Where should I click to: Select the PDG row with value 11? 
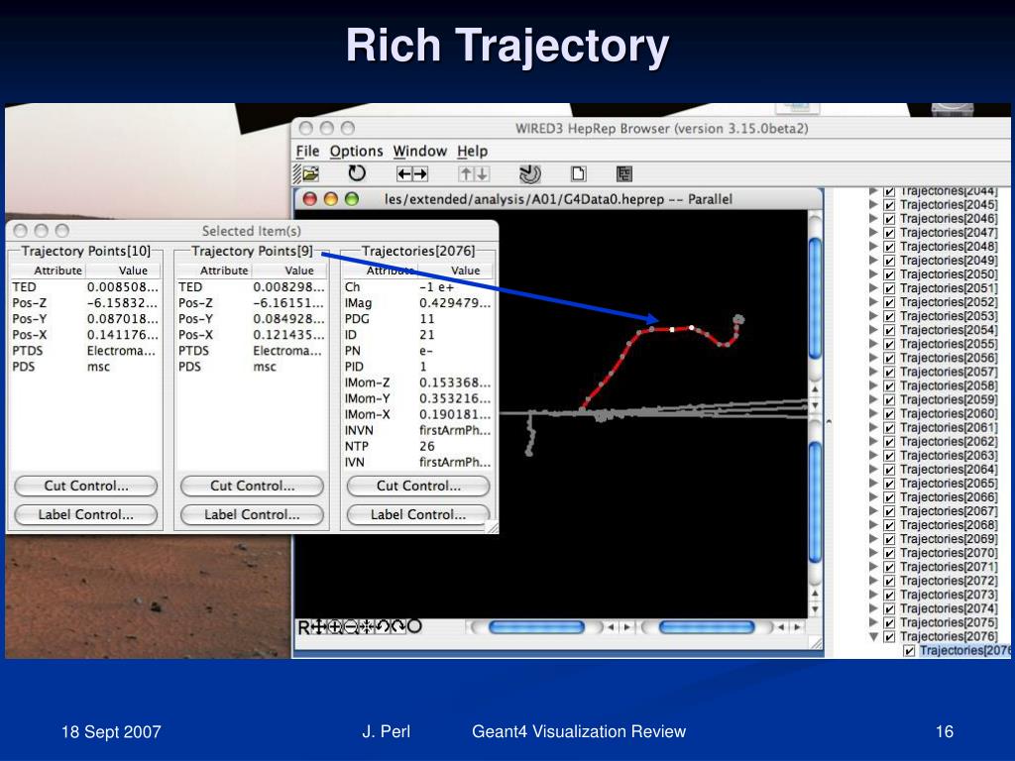417,319
